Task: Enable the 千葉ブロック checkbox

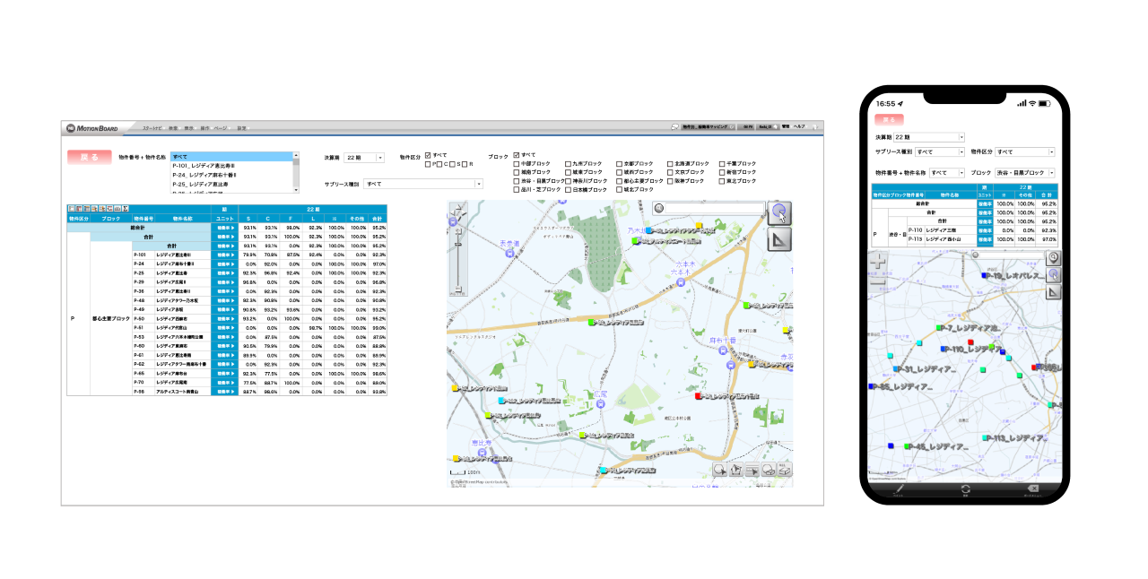Action: click(723, 164)
